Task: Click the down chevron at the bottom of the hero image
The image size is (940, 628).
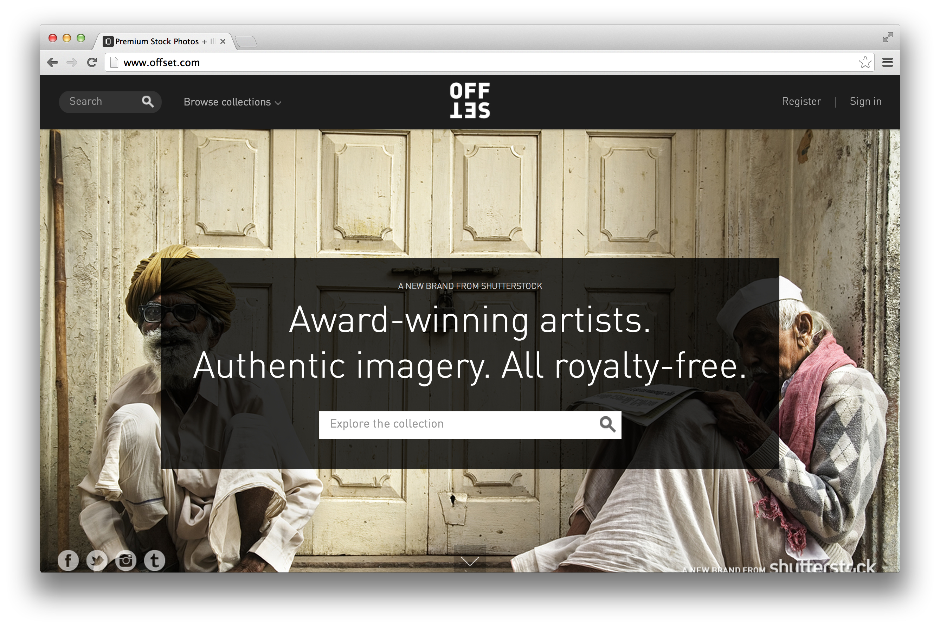Action: [x=470, y=561]
